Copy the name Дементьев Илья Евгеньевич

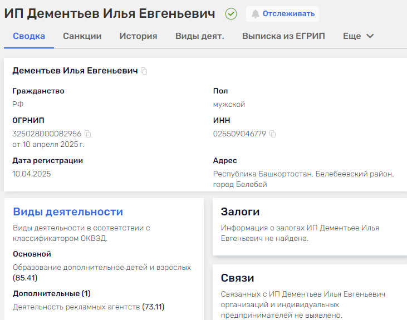144,71
